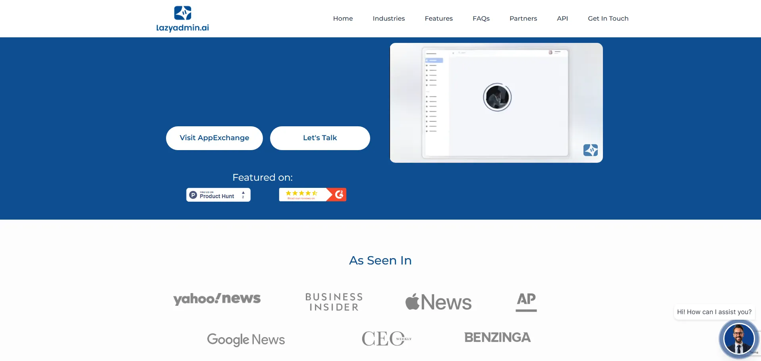This screenshot has height=361, width=761.
Task: Select the Apple News logo
Action: point(438,302)
